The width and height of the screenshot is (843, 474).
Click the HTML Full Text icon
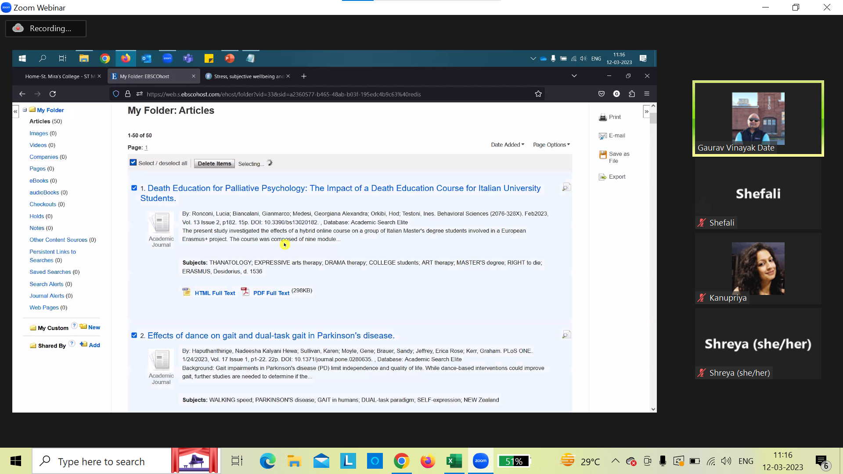coord(187,292)
